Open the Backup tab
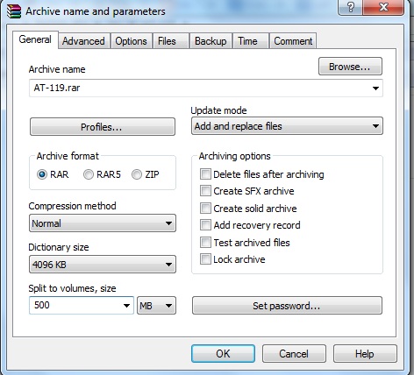Viewport: 414px width, 375px height. 211,41
